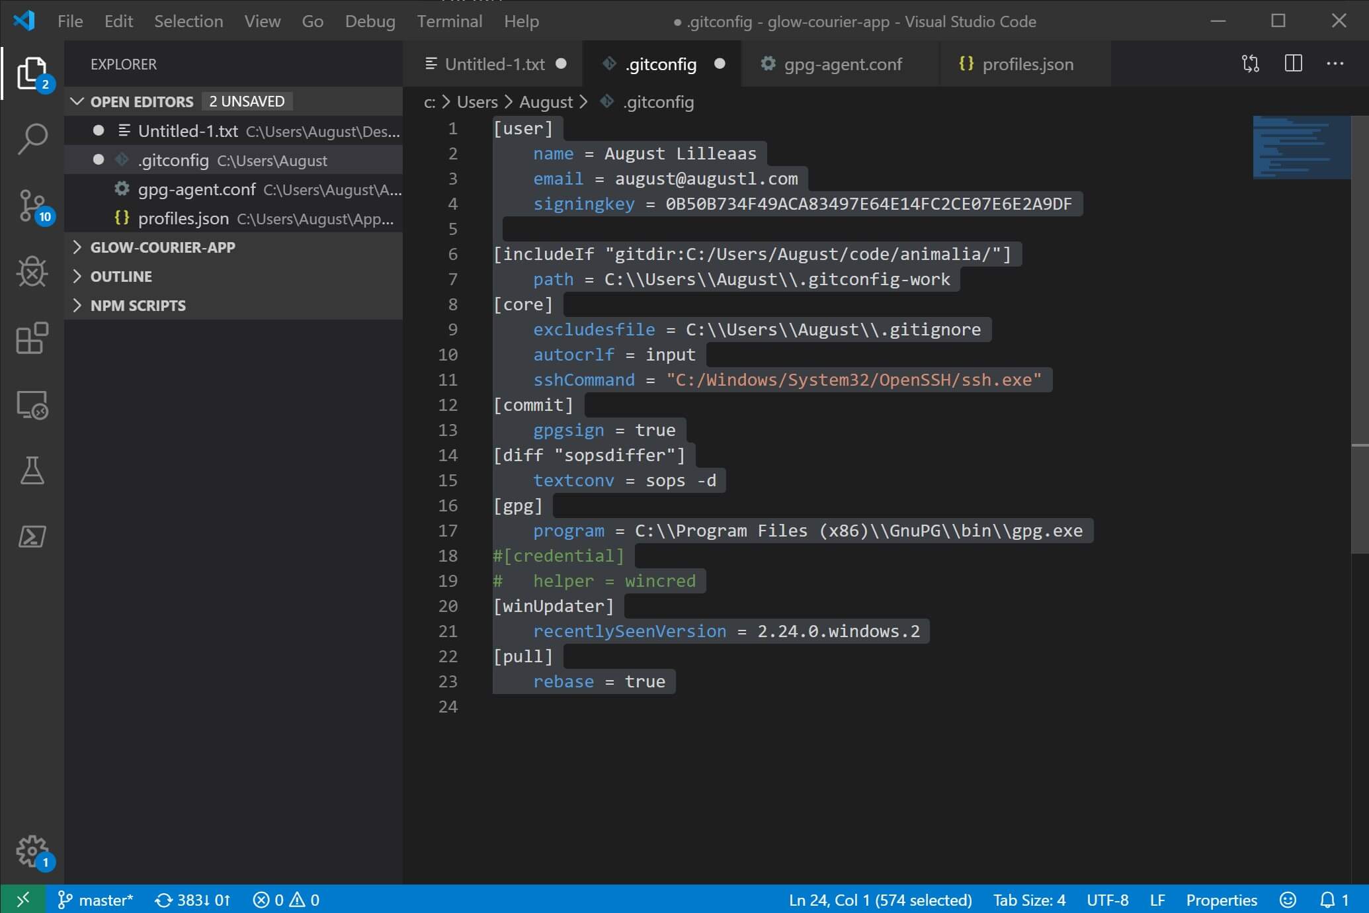This screenshot has width=1369, height=913.
Task: Click the feedback smiley in status bar
Action: (x=1287, y=900)
